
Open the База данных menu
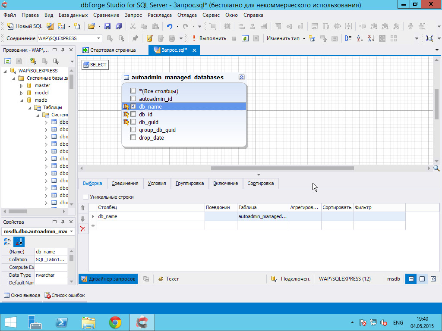tap(73, 15)
